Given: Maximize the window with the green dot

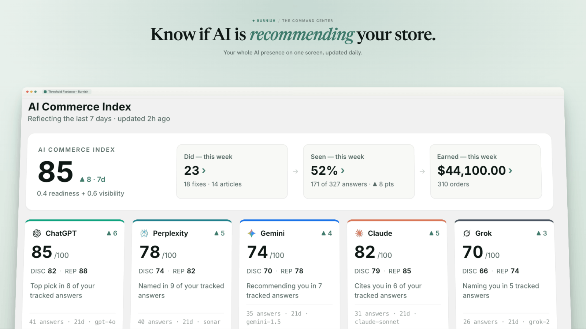Looking at the screenshot, I should pyautogui.click(x=36, y=92).
